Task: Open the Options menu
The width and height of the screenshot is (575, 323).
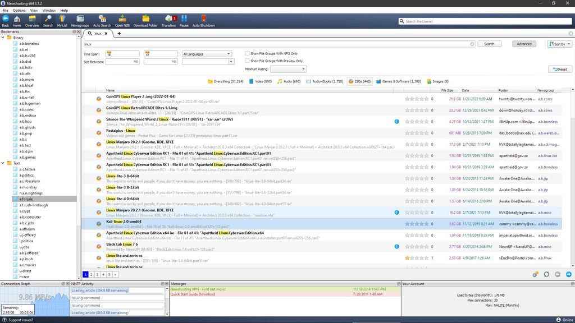Action: (x=19, y=10)
